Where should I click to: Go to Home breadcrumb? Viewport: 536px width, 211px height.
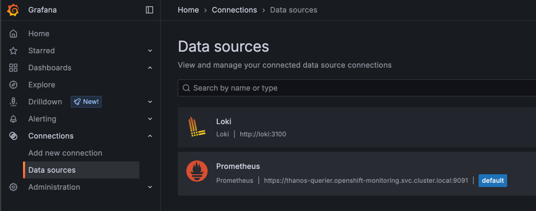pyautogui.click(x=188, y=10)
